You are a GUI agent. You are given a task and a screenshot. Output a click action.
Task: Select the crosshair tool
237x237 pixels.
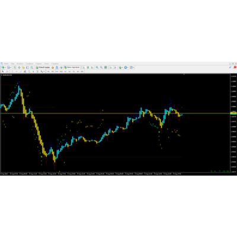pos(7,71)
